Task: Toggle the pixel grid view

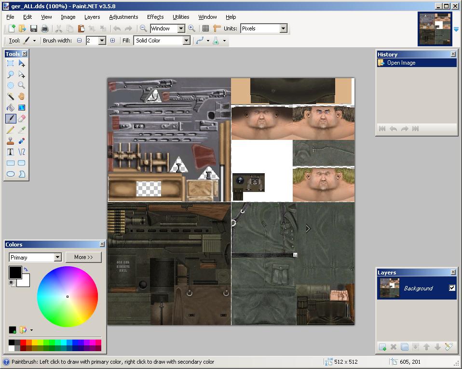Action: 205,28
